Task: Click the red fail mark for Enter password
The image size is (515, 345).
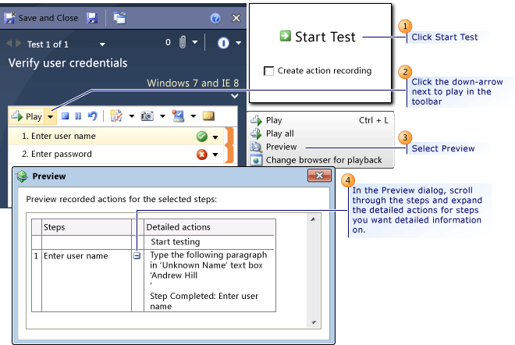Action: coord(201,154)
